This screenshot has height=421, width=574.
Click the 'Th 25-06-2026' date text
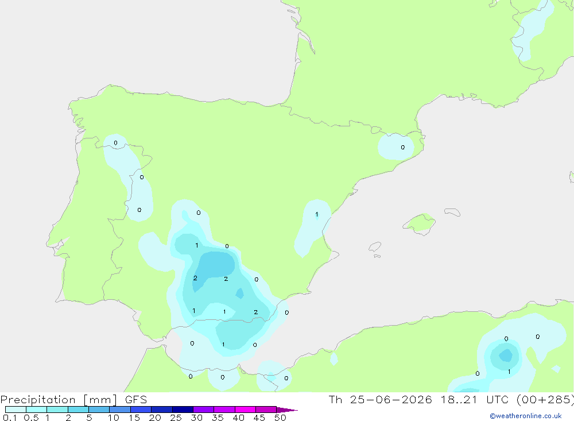coord(380,400)
